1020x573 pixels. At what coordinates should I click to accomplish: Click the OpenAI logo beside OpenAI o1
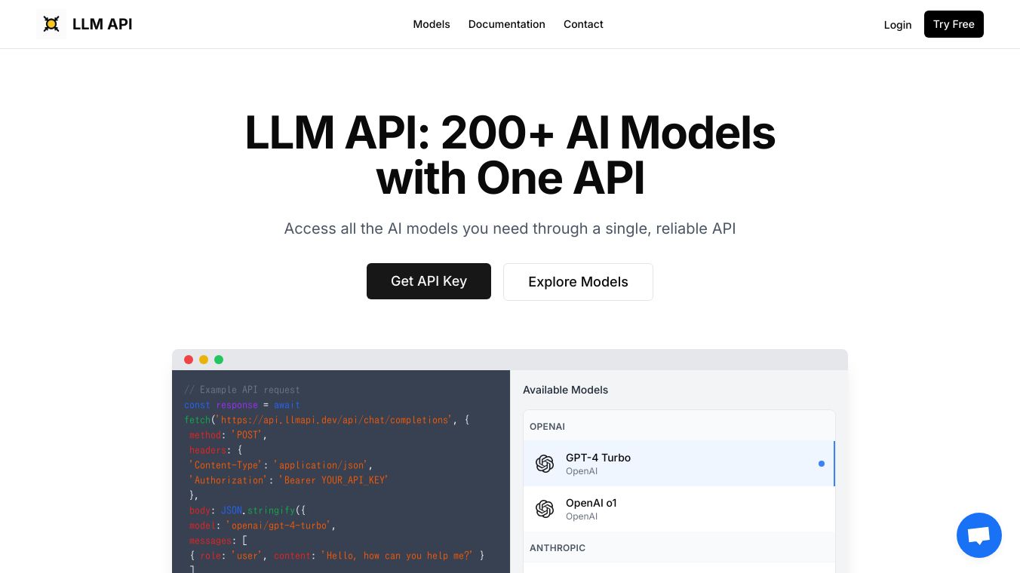pos(545,509)
